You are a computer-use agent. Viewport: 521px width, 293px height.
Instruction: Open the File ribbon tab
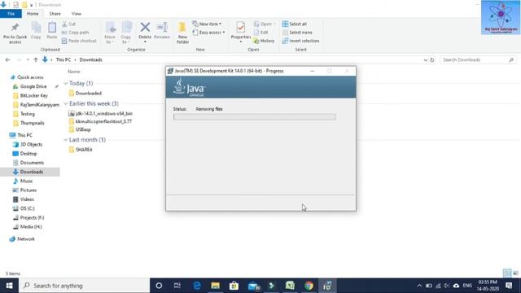11,14
